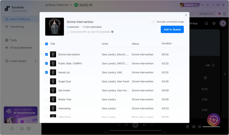Close the Divine Intervention dialog
The height and width of the screenshot is (135, 229).
coord(186,15)
